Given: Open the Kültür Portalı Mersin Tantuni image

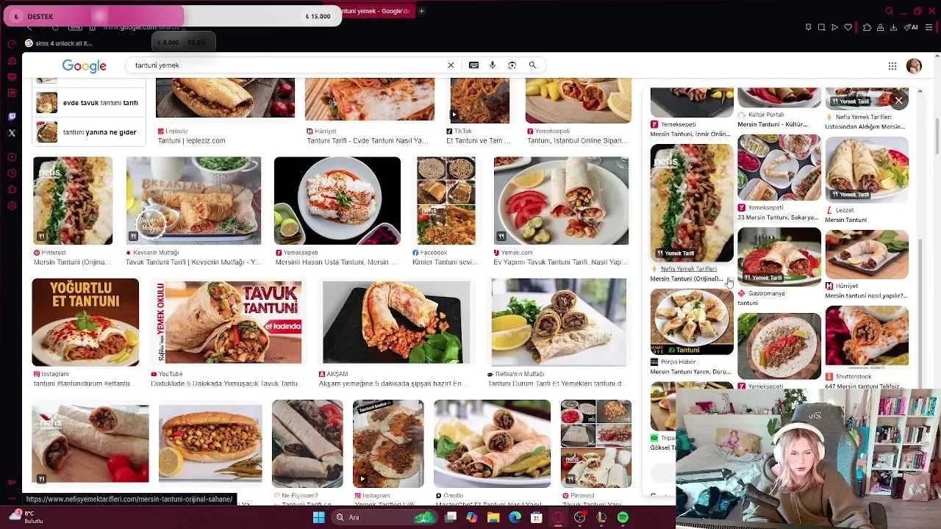Looking at the screenshot, I should pyautogui.click(x=779, y=98).
